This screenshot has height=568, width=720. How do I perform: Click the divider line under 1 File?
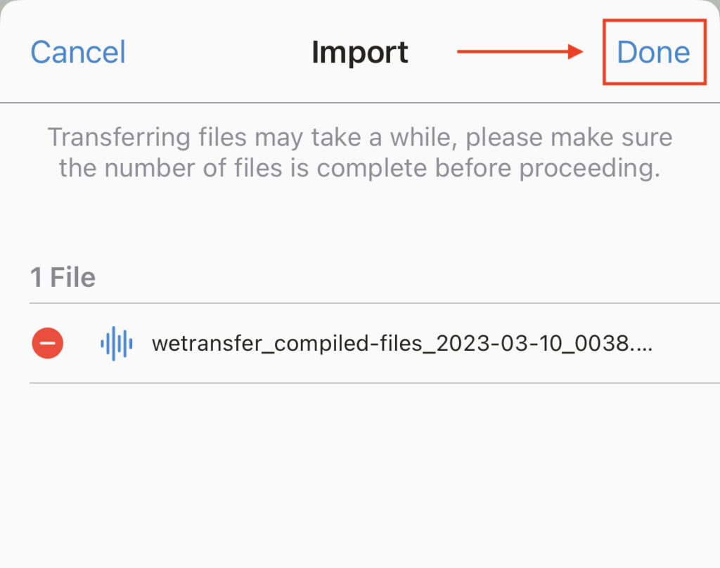click(x=375, y=303)
